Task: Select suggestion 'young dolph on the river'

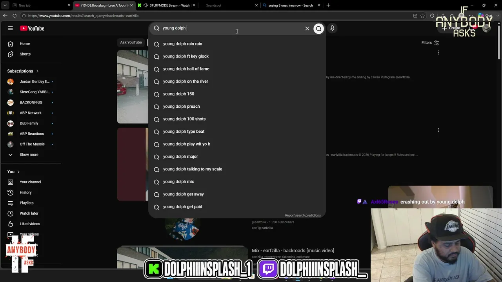Action: (237, 81)
